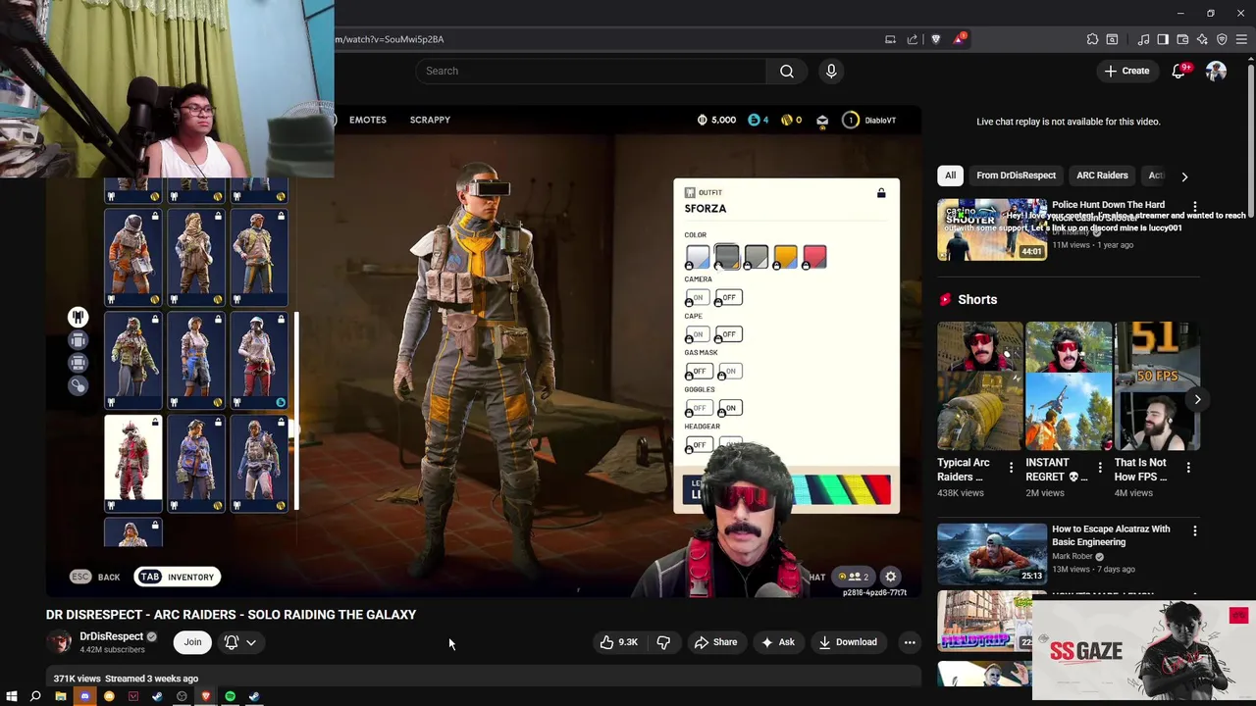Open the DrDisRespect channel name link
The height and width of the screenshot is (706, 1256).
pos(111,636)
